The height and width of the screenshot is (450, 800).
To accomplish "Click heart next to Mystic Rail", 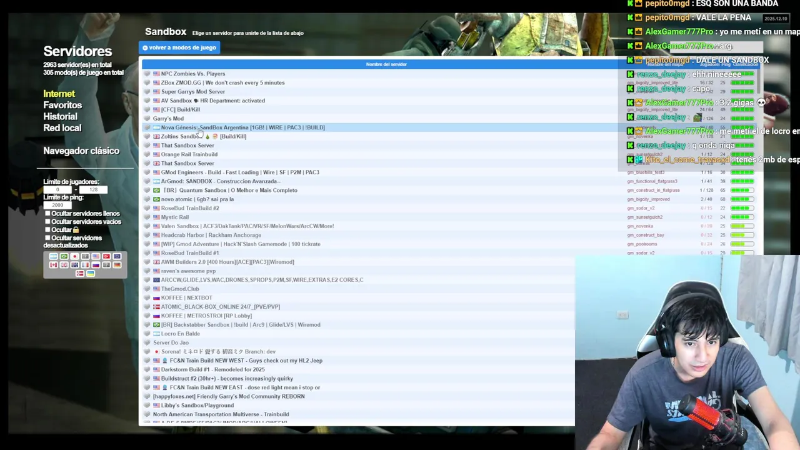I will [147, 217].
